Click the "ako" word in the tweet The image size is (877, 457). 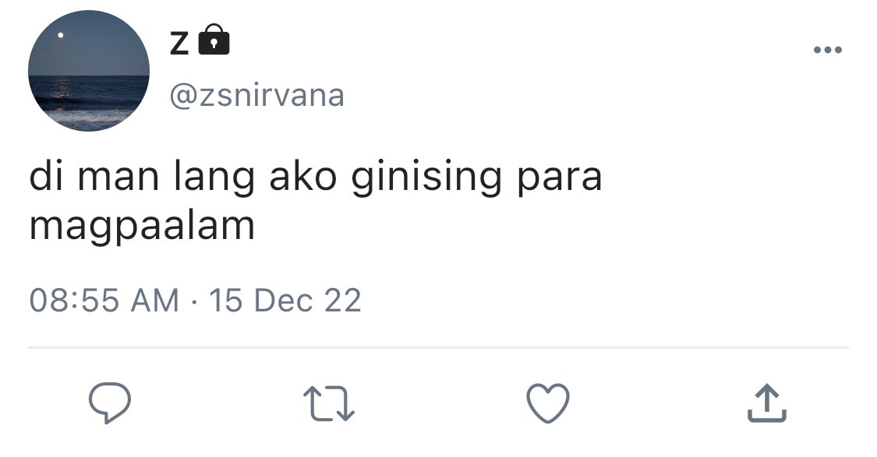pos(303,175)
